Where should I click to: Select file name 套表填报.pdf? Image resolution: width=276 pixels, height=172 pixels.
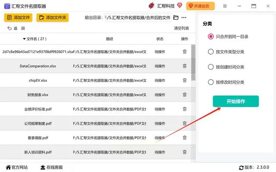coord(38,138)
